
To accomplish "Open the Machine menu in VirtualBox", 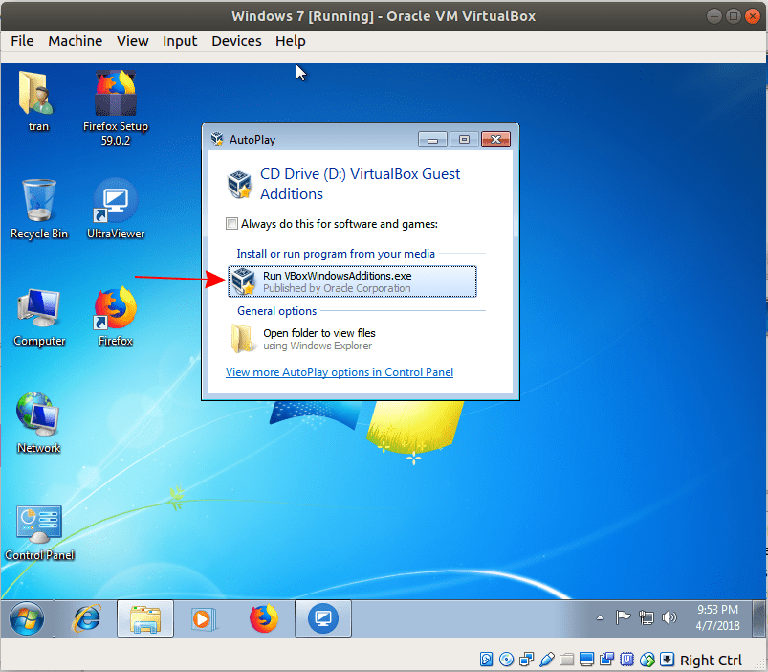I will click(x=75, y=41).
